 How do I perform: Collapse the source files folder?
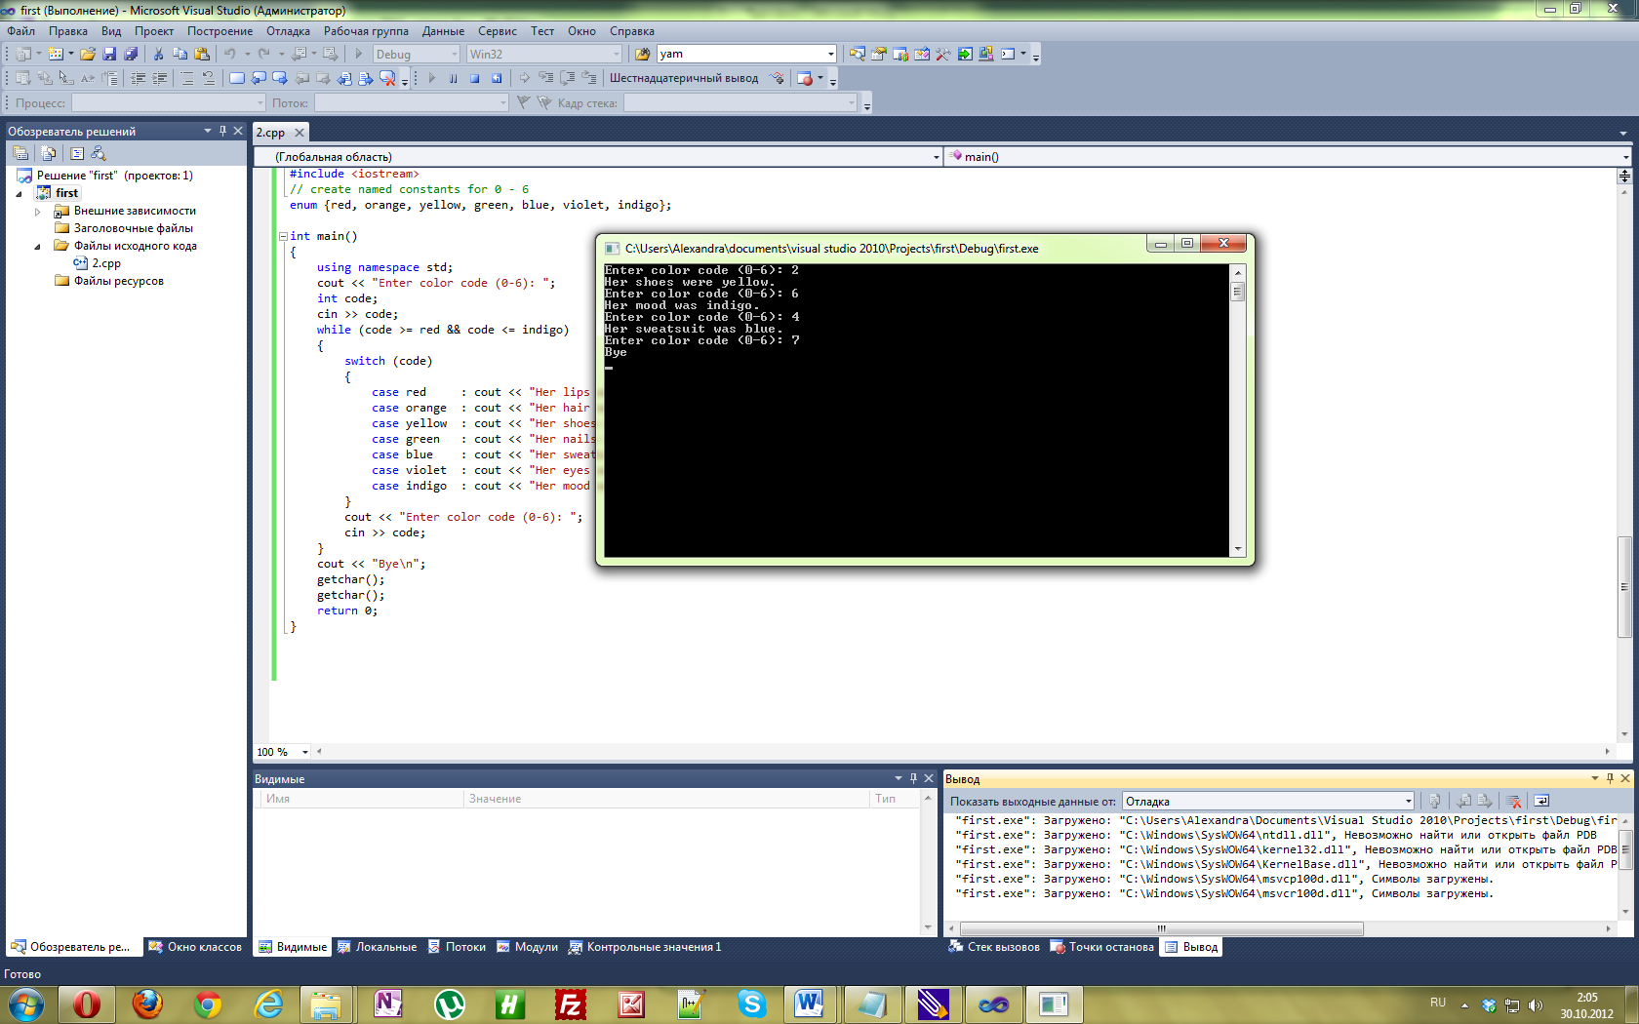tap(38, 246)
